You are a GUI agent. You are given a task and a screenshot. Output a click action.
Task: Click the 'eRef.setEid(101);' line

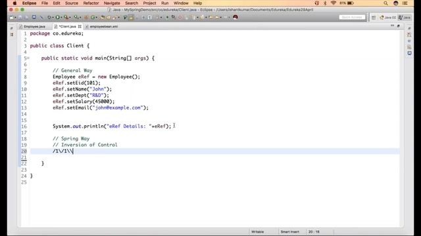[76, 83]
